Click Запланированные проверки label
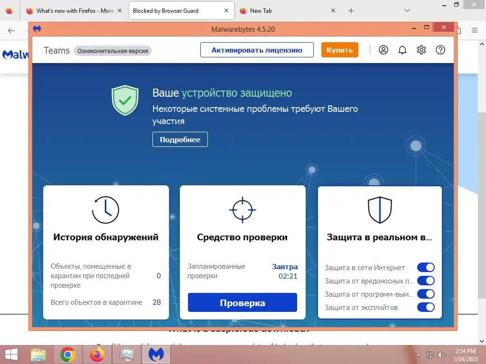This screenshot has width=486, height=364. (216, 271)
